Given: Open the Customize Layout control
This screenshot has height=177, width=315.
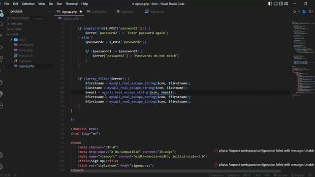Looking at the screenshot, I should point(286,3).
